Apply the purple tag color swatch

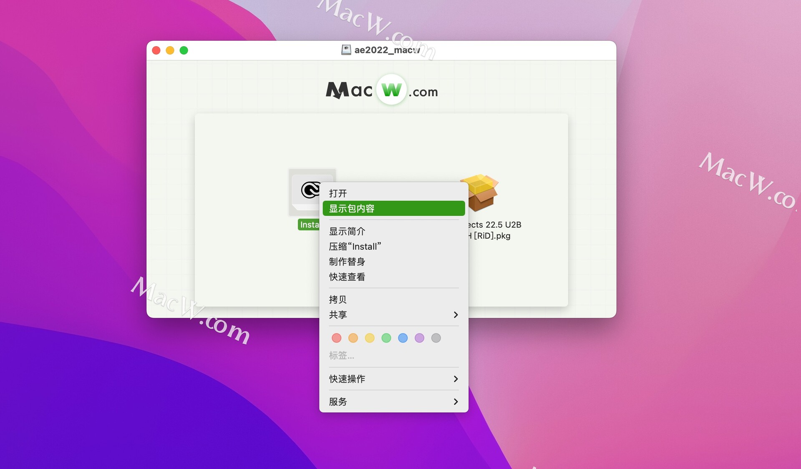[x=419, y=338]
